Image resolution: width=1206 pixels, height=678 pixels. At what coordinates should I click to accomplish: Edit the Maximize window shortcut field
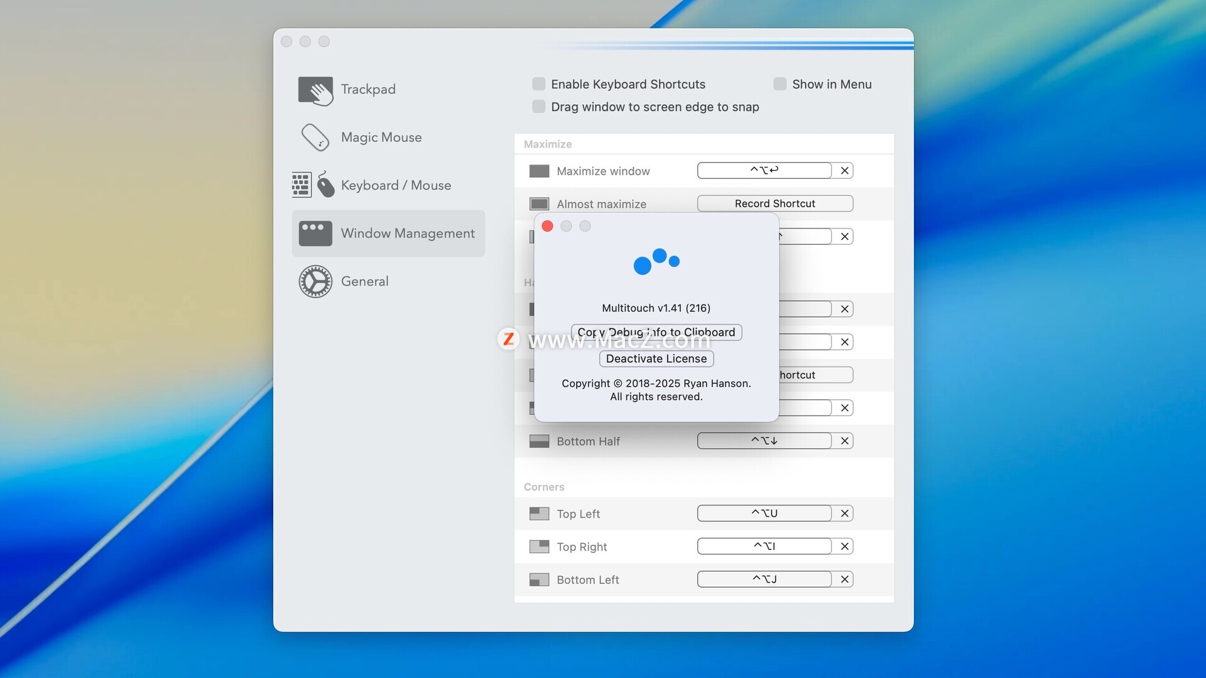(764, 170)
